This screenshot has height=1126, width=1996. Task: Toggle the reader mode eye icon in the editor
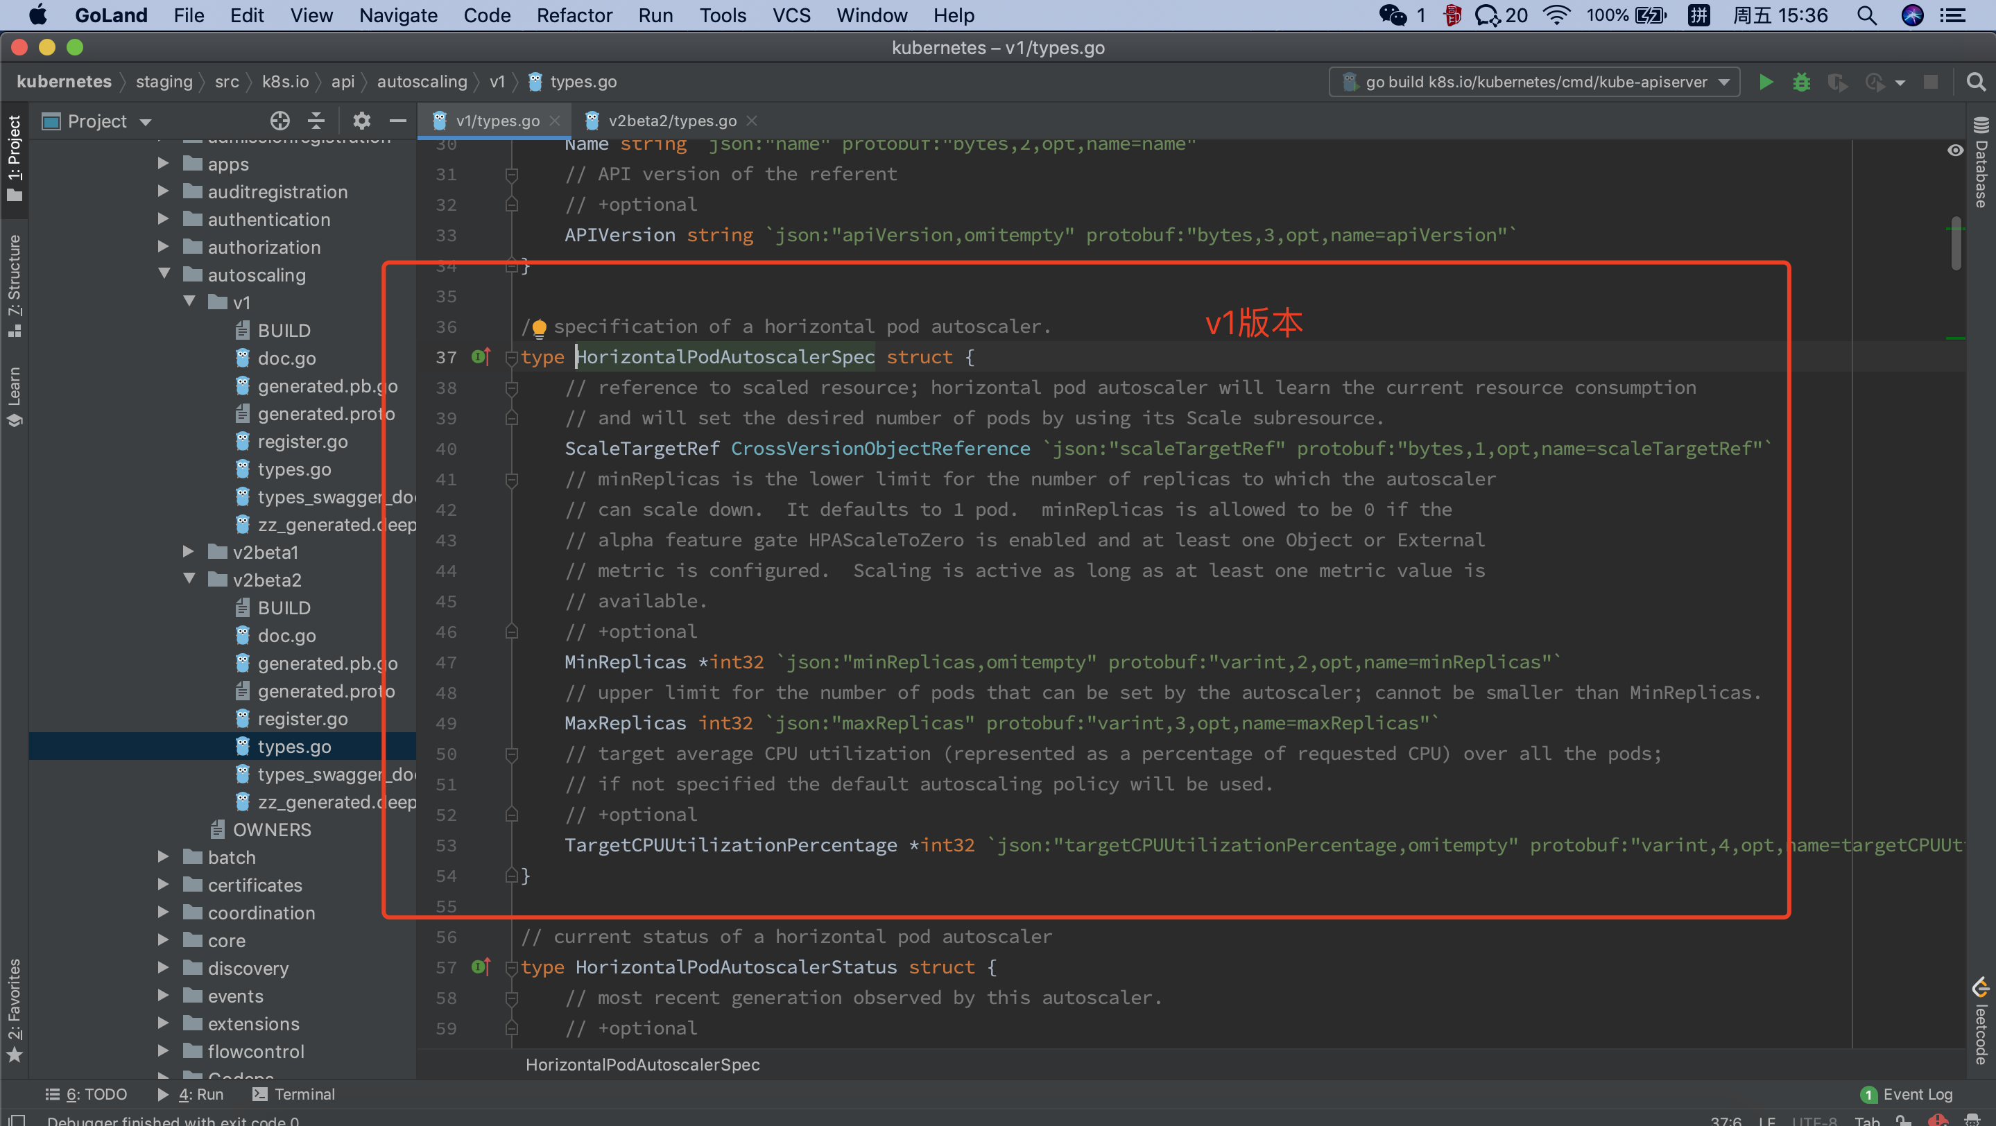1955,150
